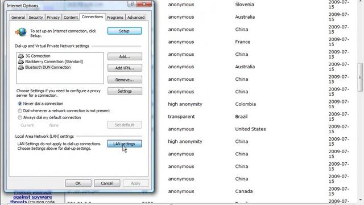Image resolution: width=364 pixels, height=205 pixels.
Task: Click the Cancel button
Action: [107, 183]
